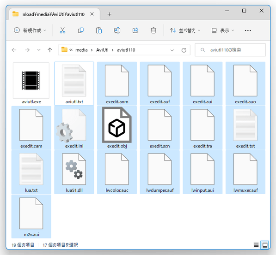Open the address bar history dropdown
This screenshot has height=255, width=276.
click(172, 50)
